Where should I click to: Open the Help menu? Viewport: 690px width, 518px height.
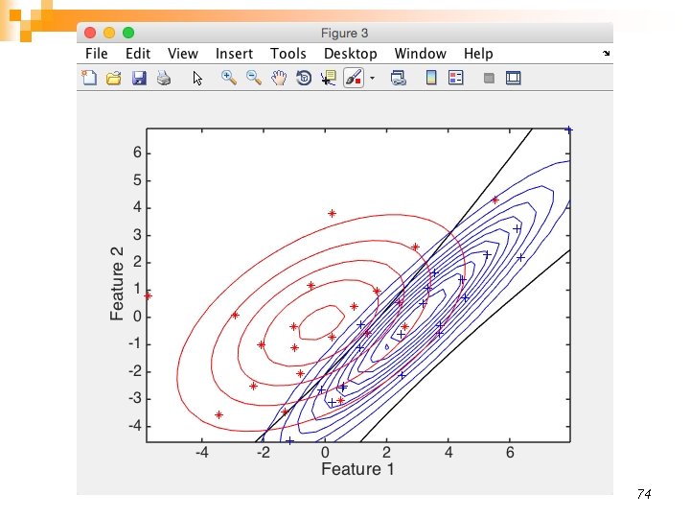478,54
